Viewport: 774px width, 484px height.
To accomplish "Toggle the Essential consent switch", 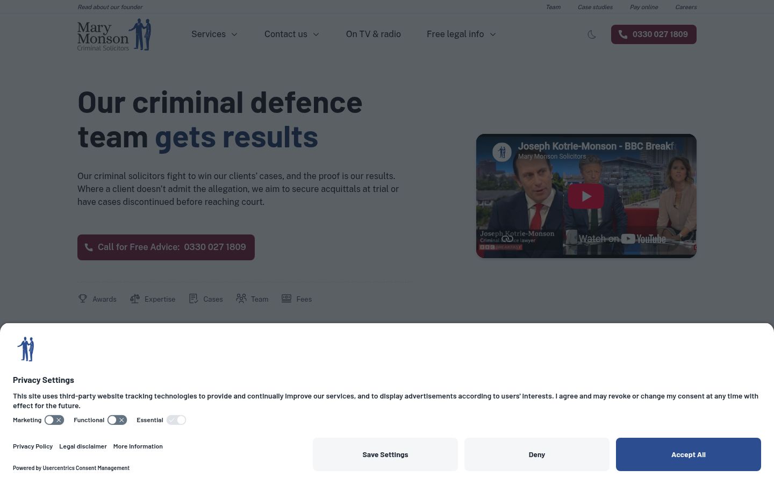I will (176, 420).
